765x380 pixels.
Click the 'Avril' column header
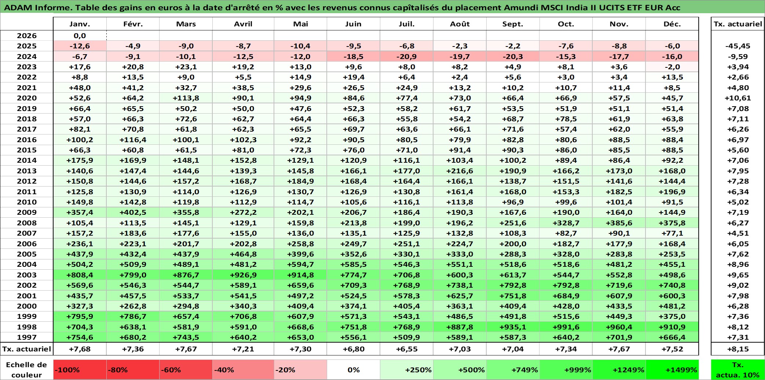click(243, 24)
